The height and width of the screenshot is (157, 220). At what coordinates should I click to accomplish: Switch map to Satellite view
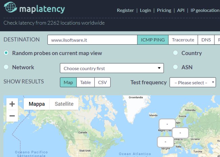(x=64, y=104)
